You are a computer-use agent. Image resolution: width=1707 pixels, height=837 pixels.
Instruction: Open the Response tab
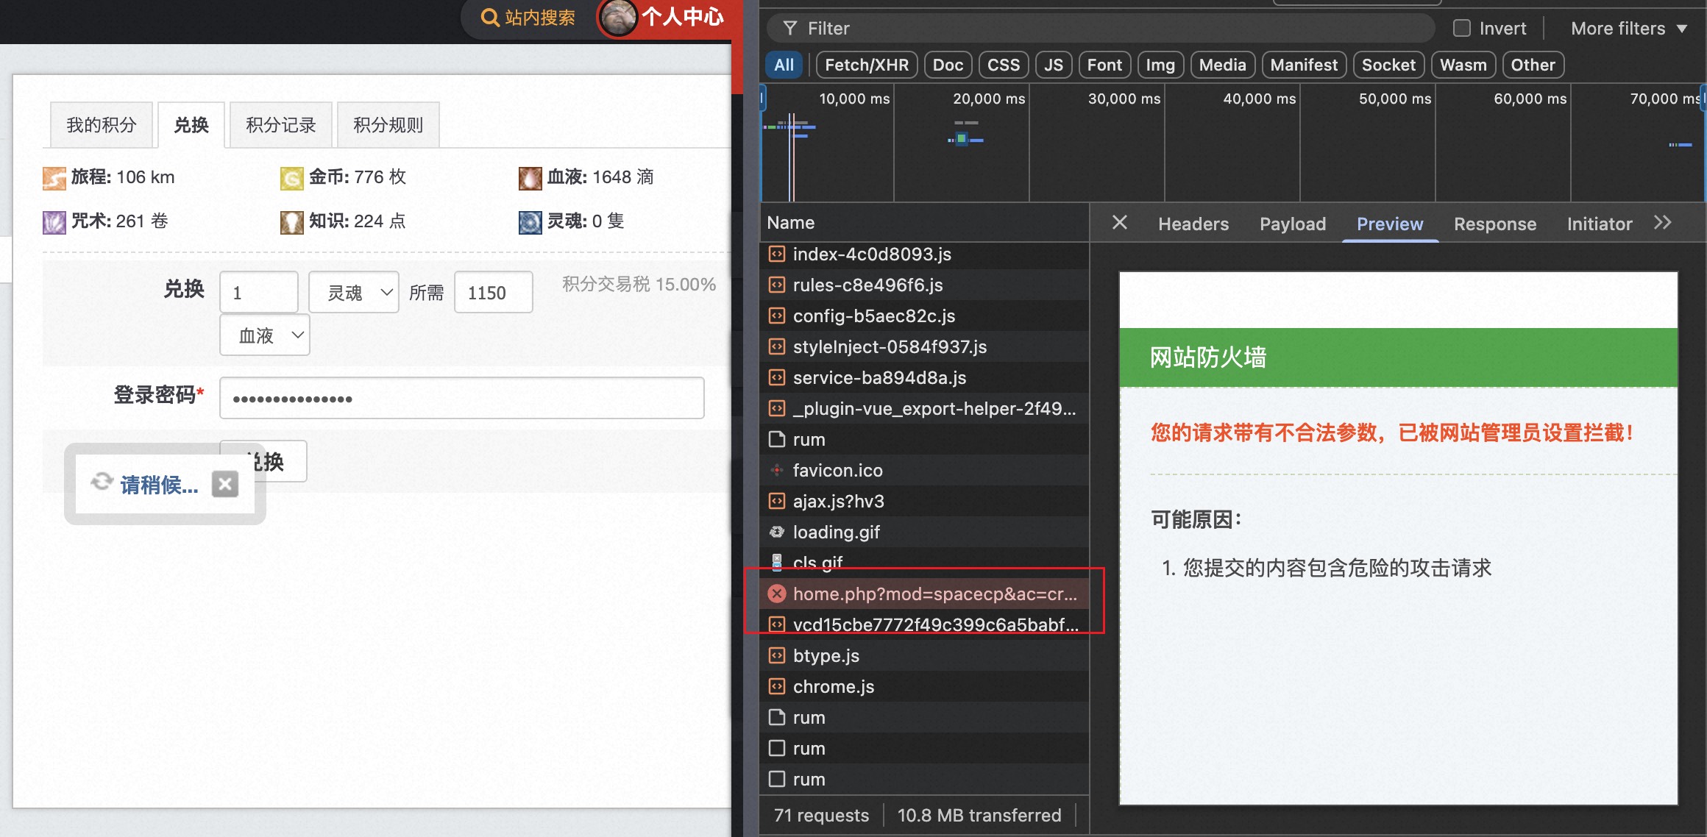point(1494,224)
